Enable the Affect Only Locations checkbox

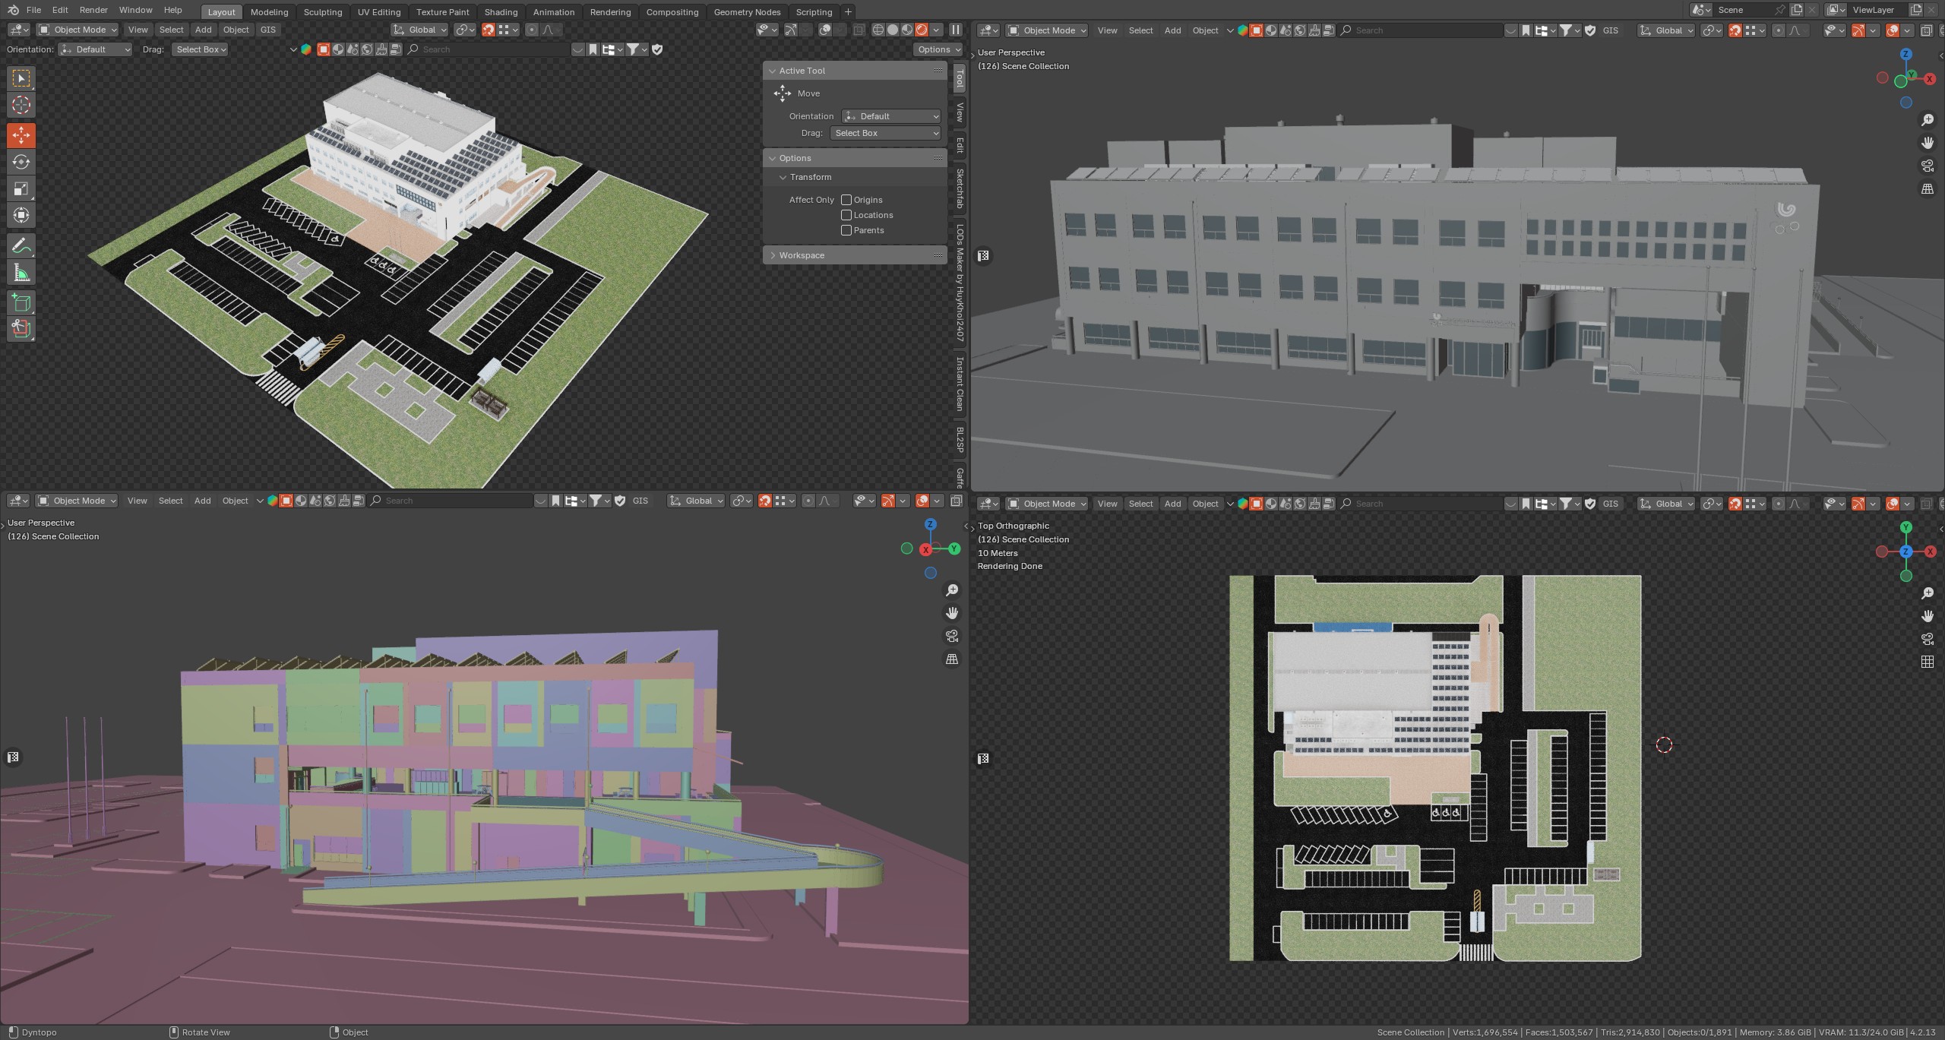pyautogui.click(x=846, y=215)
